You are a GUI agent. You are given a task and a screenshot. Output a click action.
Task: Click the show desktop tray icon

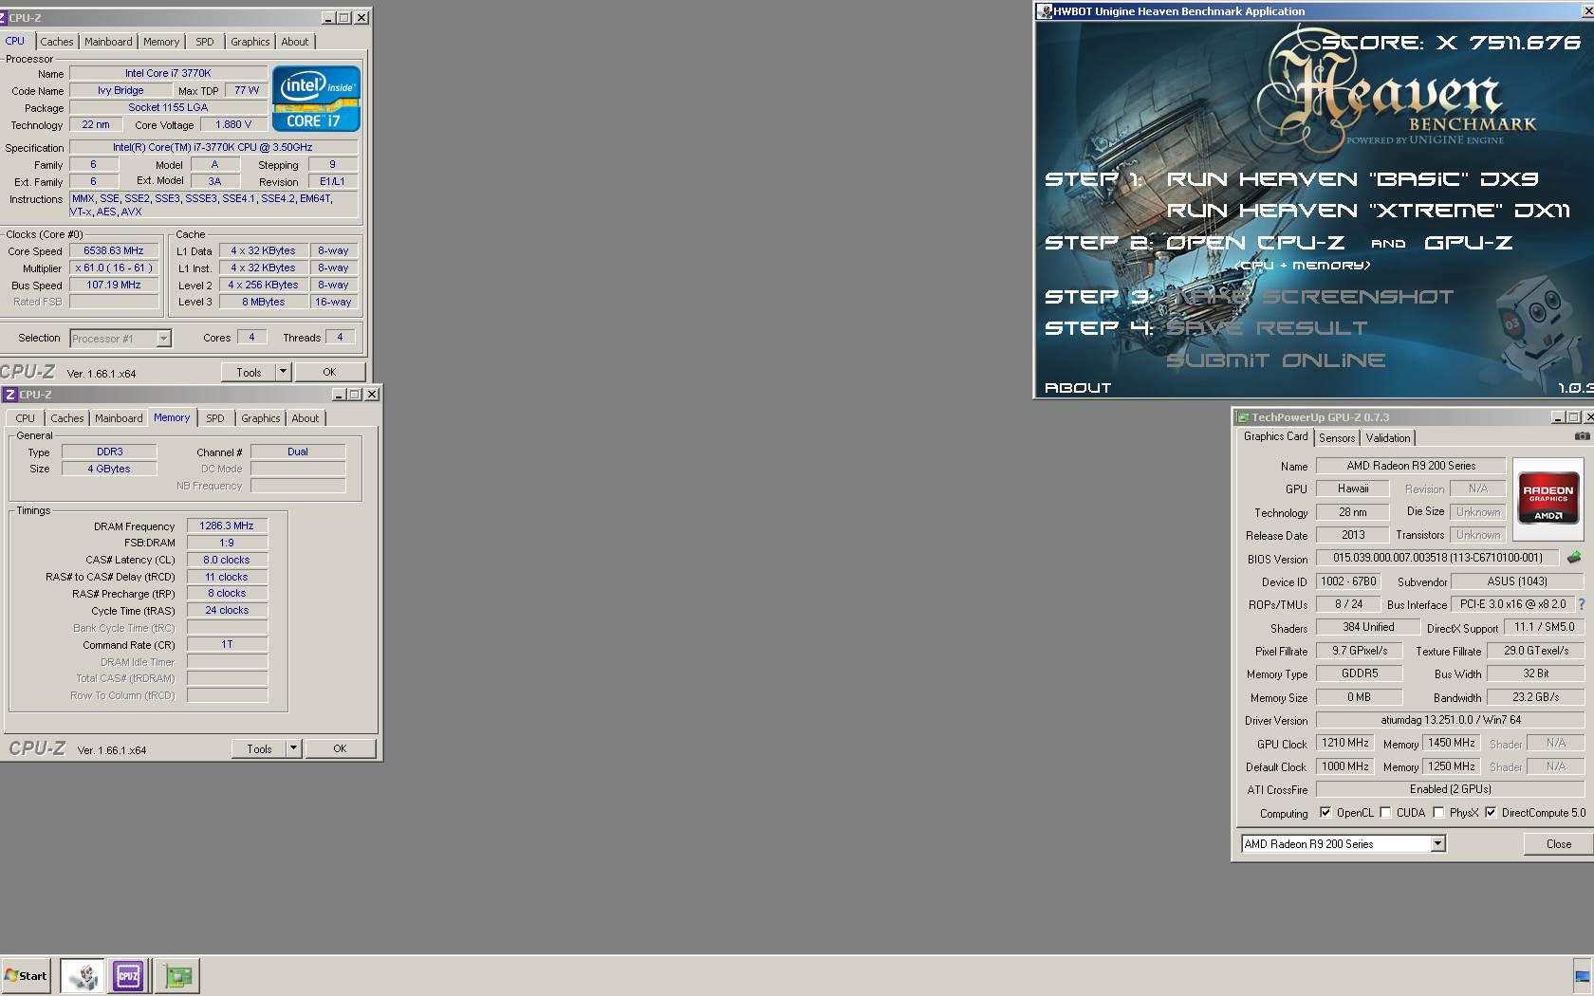(x=1582, y=975)
